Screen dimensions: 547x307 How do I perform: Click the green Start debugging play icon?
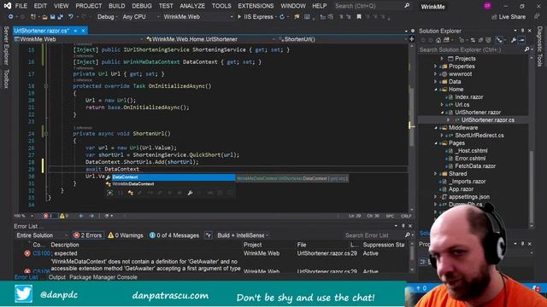tap(239, 17)
